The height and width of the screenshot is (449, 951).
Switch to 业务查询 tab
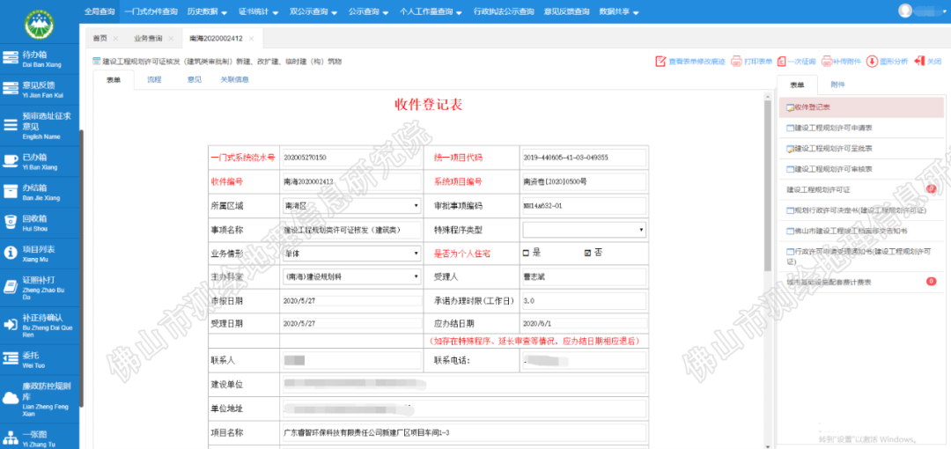tap(148, 38)
